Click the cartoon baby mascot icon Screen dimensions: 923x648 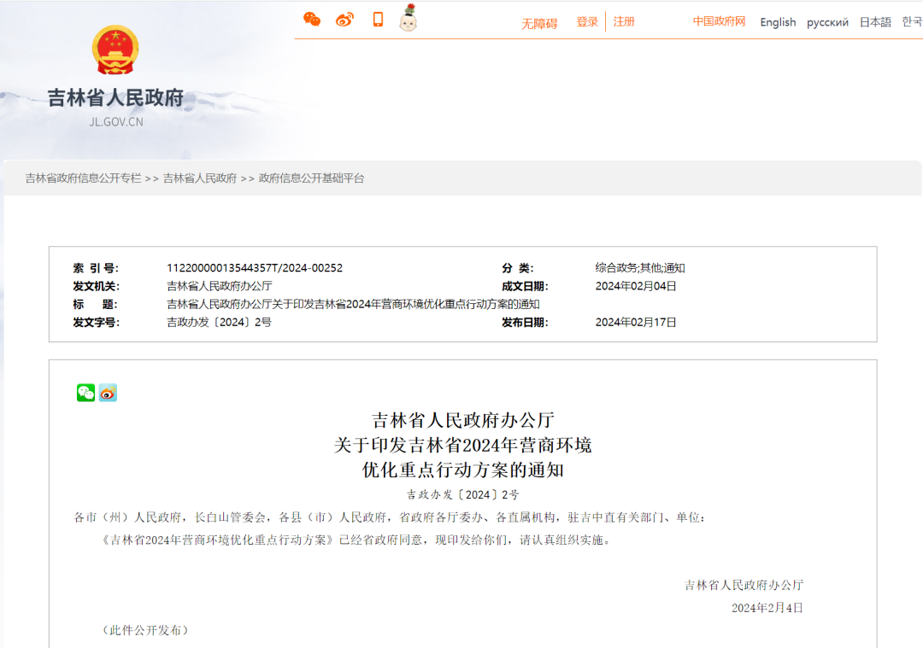coord(408,18)
